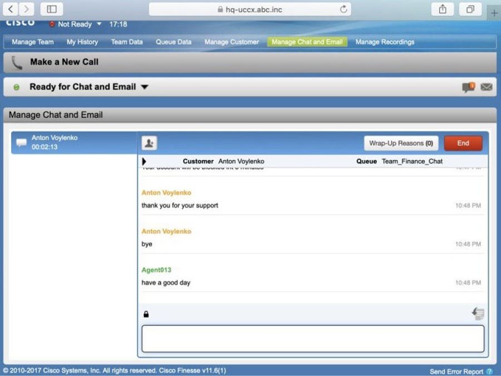Go back using the browser back arrow
This screenshot has width=501, height=376.
[x=11, y=9]
